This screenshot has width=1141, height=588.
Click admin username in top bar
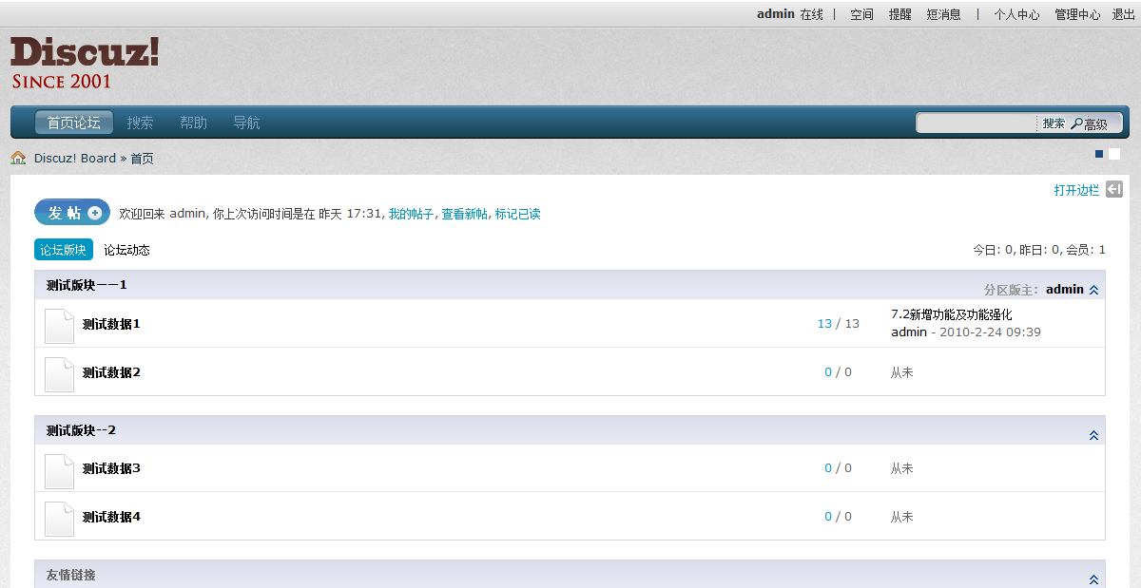[x=776, y=14]
